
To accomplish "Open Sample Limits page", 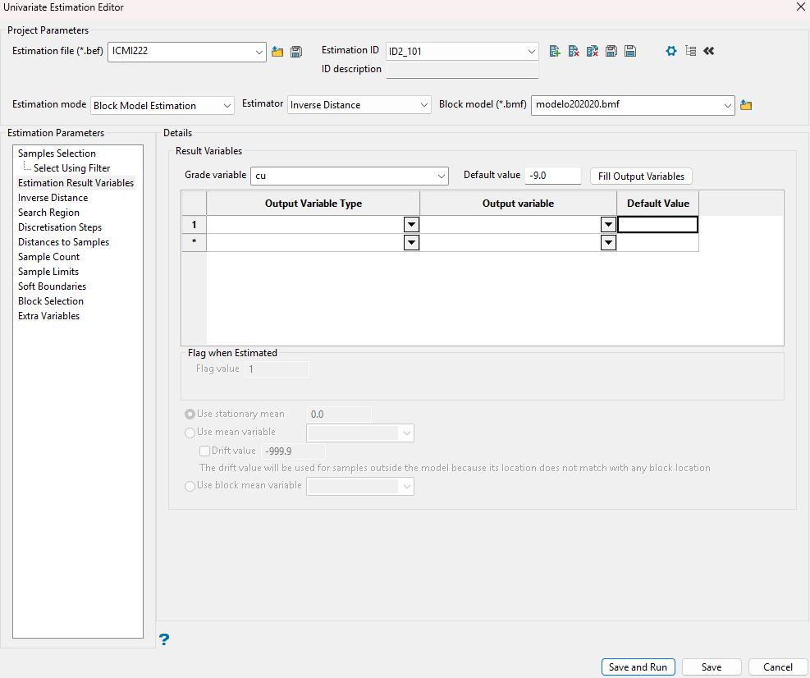I will [x=48, y=272].
